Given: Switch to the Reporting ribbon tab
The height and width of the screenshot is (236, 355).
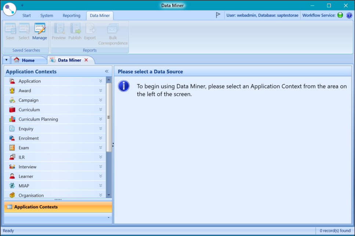Looking at the screenshot, I should [x=71, y=15].
